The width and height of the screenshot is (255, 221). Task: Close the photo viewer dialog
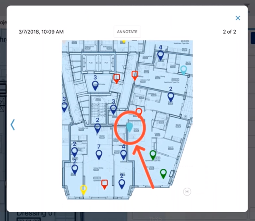[x=238, y=18]
